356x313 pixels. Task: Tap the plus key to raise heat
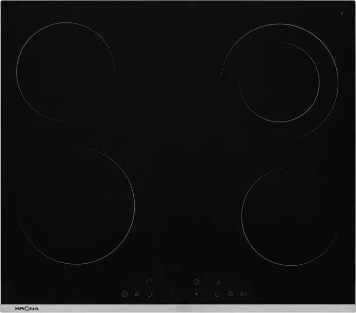(x=197, y=294)
